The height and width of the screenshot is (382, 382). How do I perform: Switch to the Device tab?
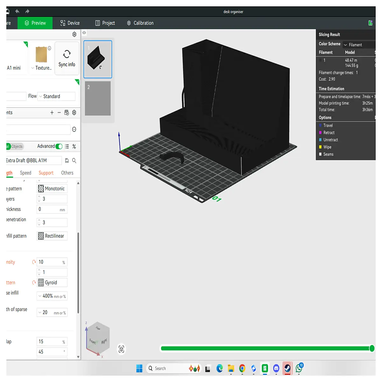click(x=70, y=23)
